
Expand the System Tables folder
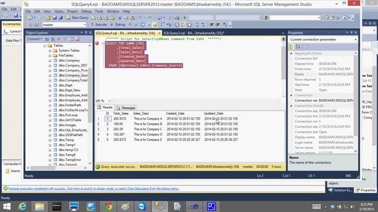coord(50,51)
